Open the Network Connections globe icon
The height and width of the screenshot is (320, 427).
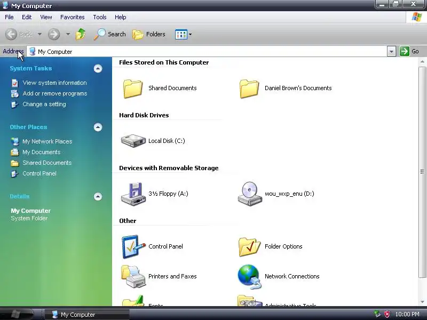pos(249,276)
